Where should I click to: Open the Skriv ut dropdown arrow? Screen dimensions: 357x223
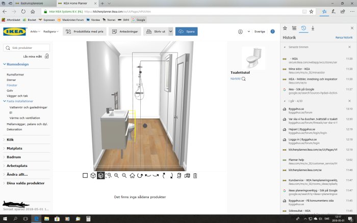(170, 32)
